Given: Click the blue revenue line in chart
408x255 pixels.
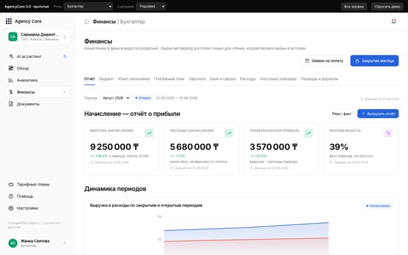Looking at the screenshot, I should pos(246,227).
